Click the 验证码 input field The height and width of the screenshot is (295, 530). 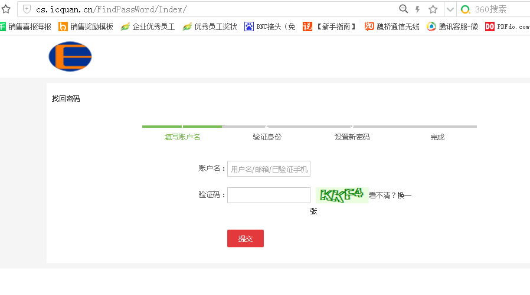[x=269, y=195]
